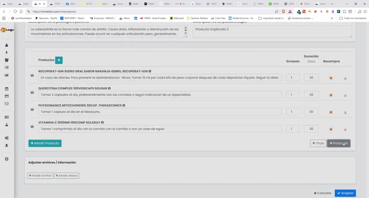Edit dosage text for VITAMINA C 1000MG
369x198 pixels.
pos(160,129)
